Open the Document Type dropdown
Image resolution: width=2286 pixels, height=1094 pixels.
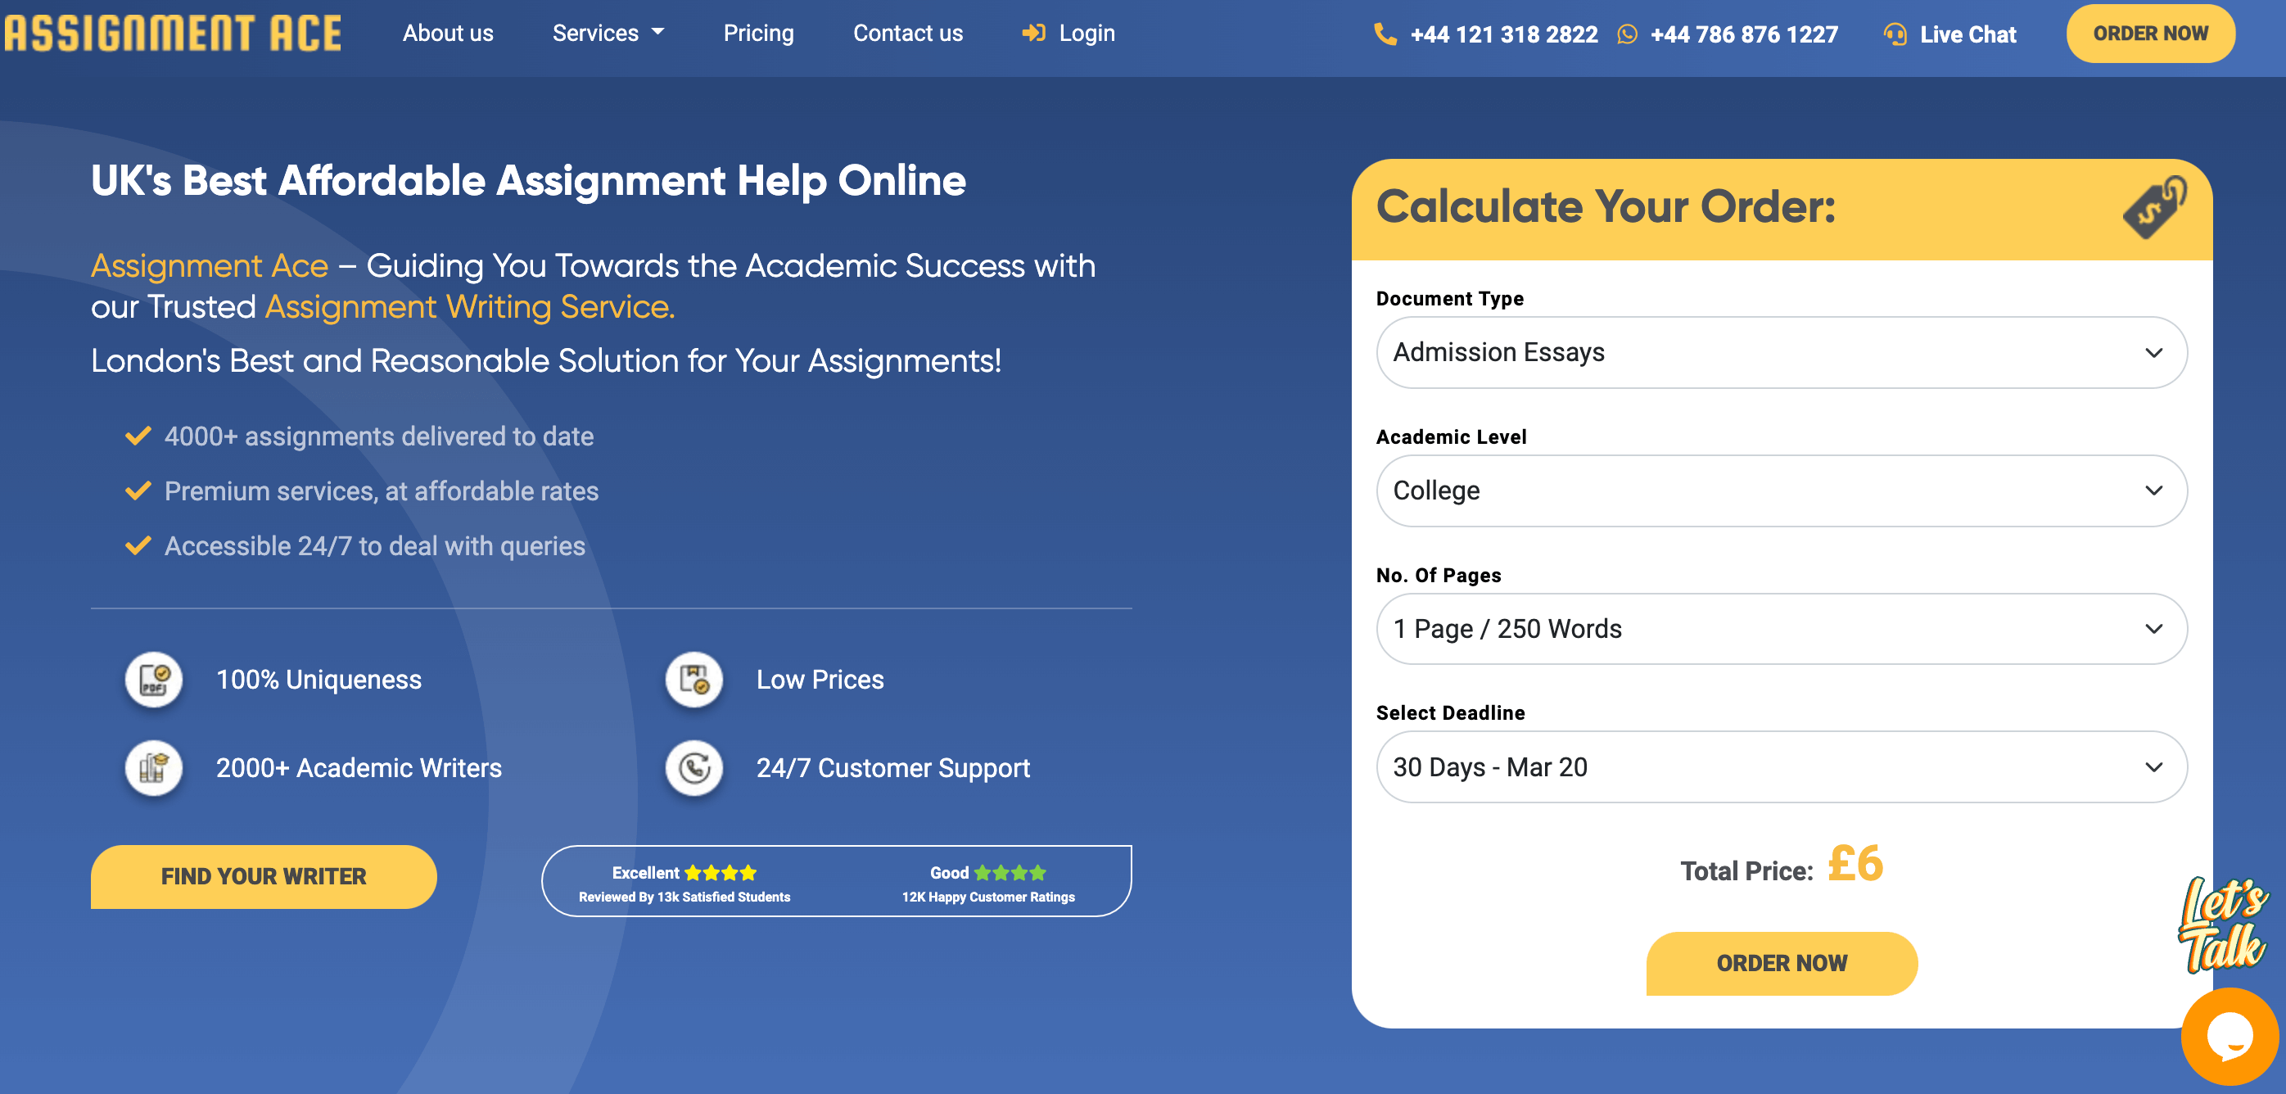[x=1781, y=352]
